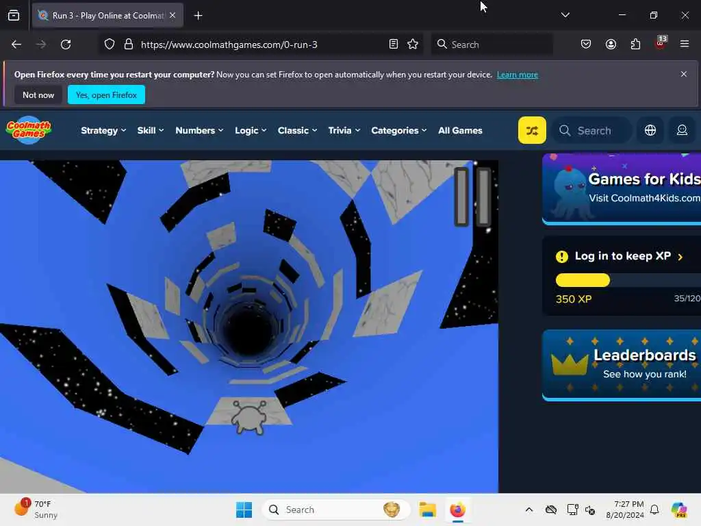Expand the Trivia menu
Image resolution: width=701 pixels, height=526 pixels.
[x=344, y=131]
